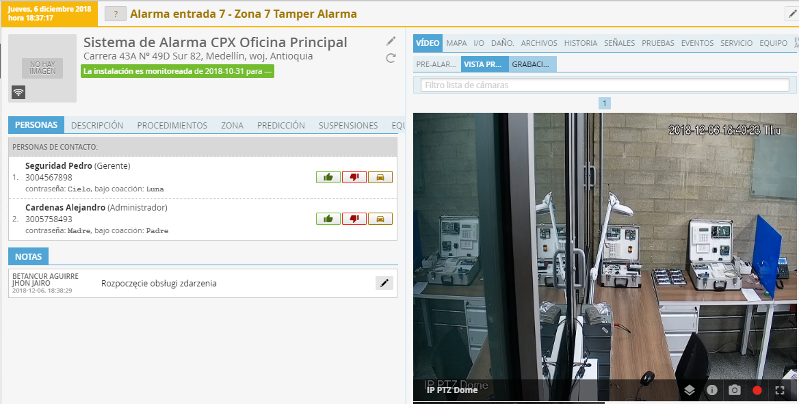Switch to HISTORIA tab
The image size is (799, 404).
tap(581, 43)
